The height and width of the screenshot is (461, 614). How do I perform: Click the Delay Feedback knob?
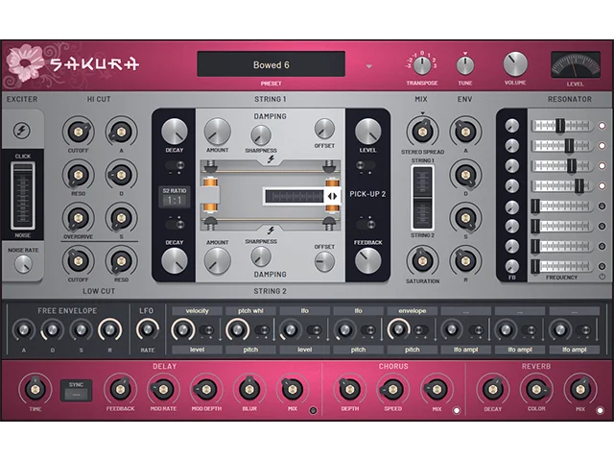pyautogui.click(x=120, y=389)
